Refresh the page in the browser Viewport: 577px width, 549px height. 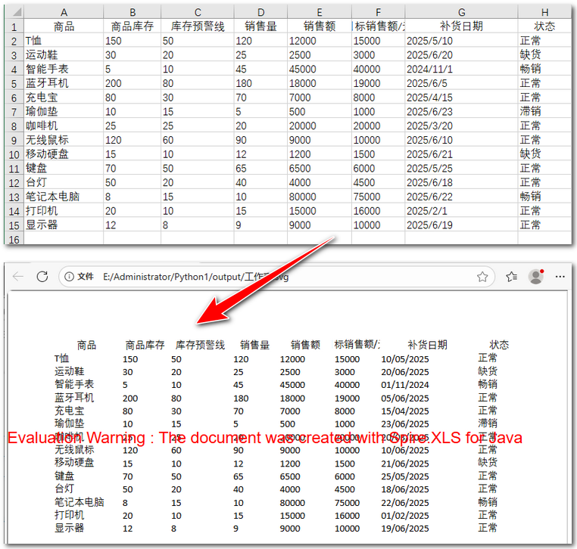(x=42, y=277)
